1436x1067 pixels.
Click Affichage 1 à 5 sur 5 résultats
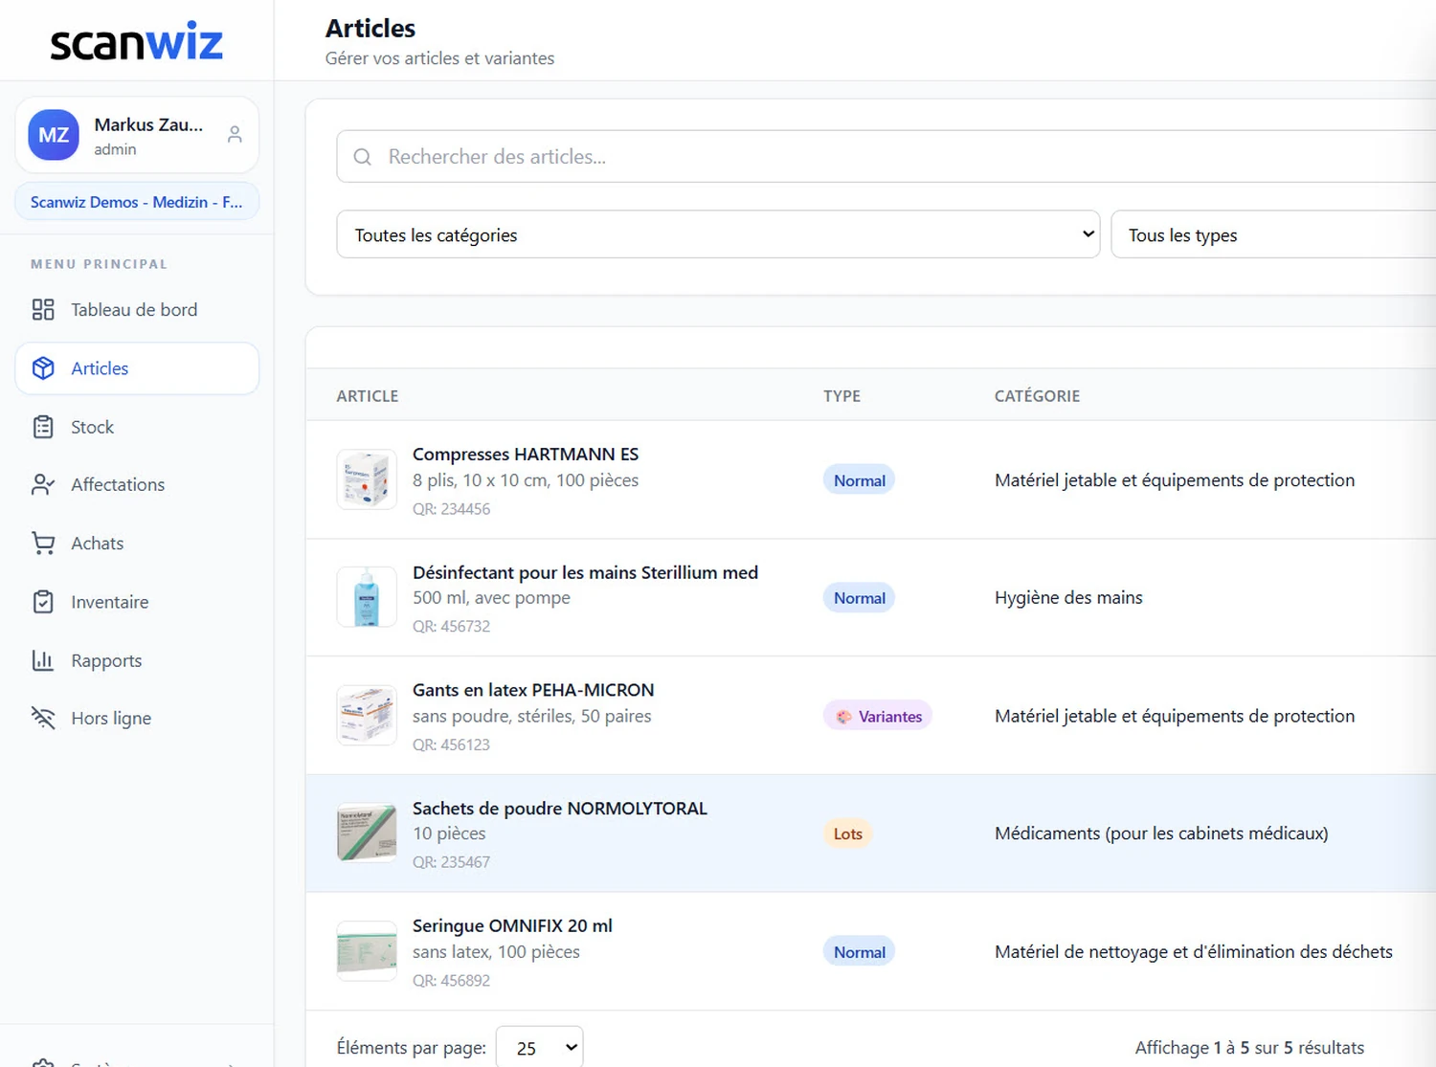pyautogui.click(x=1249, y=1048)
